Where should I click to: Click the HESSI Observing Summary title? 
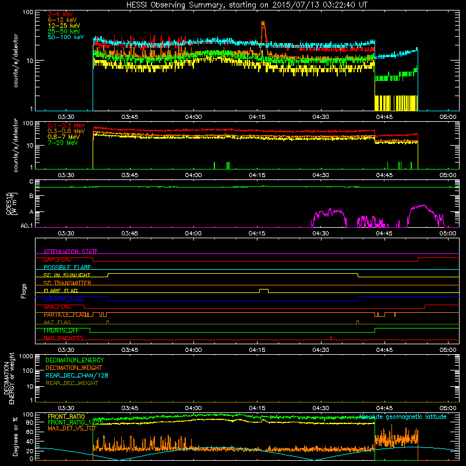247,5
